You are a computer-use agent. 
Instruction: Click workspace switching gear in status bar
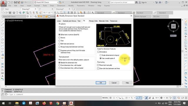pos(161,98)
